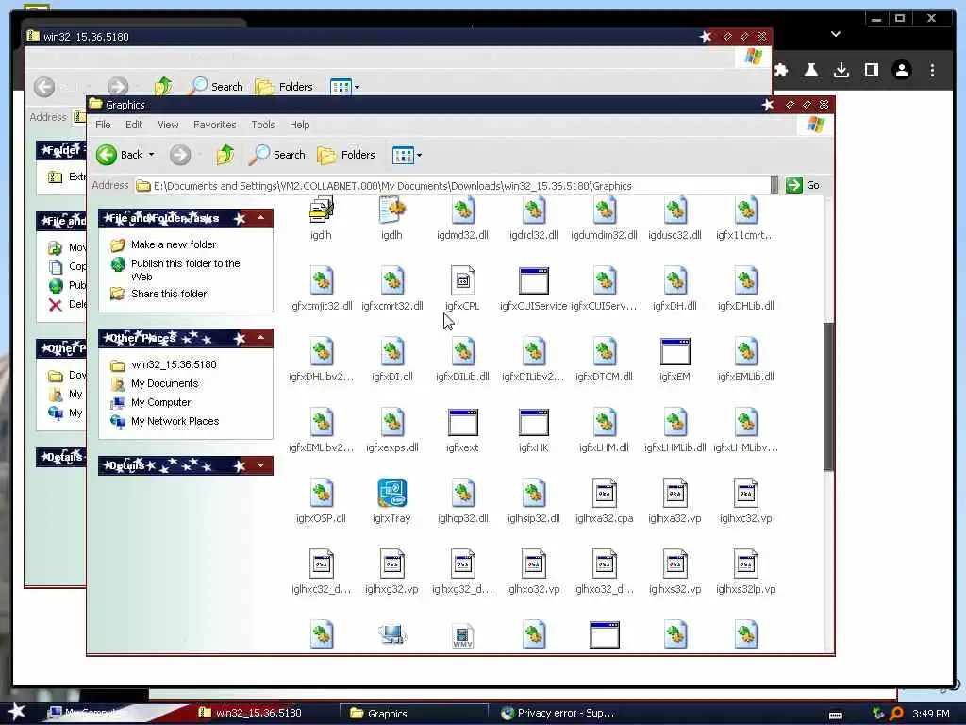Open the Help menu

click(x=299, y=125)
